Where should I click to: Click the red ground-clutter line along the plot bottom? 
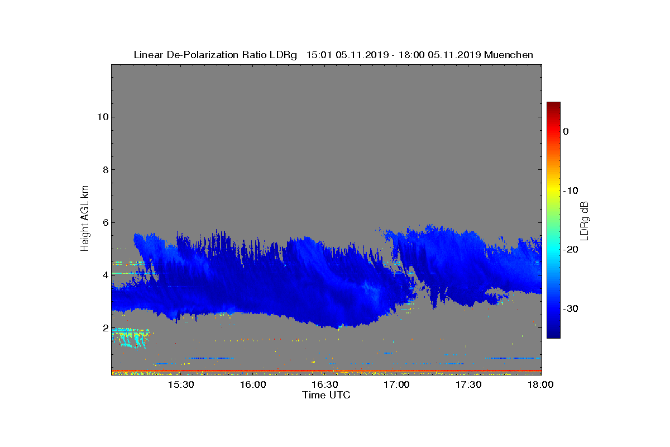326,370
